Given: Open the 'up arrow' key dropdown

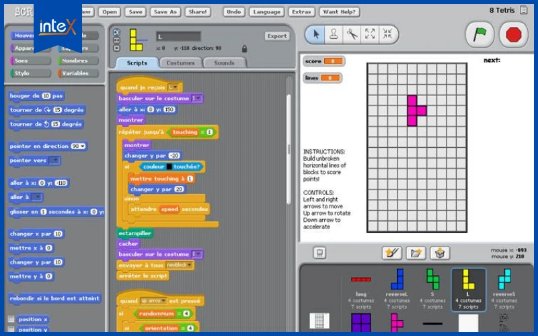Looking at the screenshot, I should pos(154,300).
